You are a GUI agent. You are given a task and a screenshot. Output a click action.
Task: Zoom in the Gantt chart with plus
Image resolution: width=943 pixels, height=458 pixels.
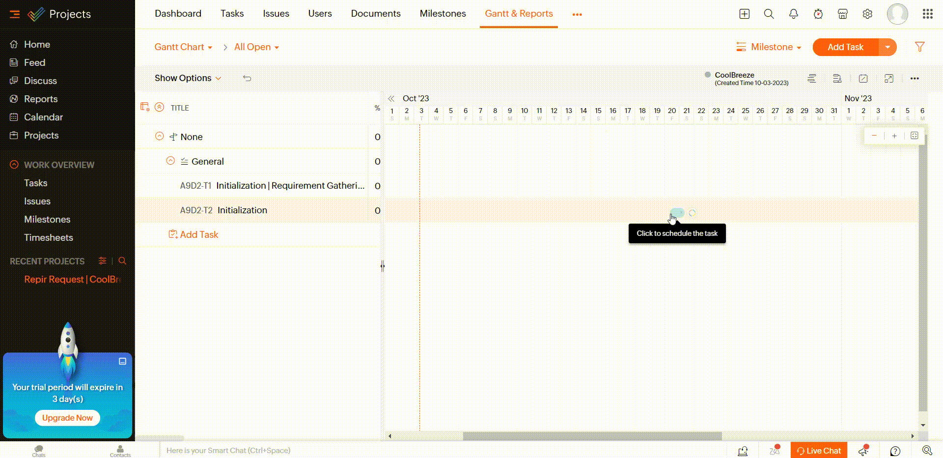(894, 136)
